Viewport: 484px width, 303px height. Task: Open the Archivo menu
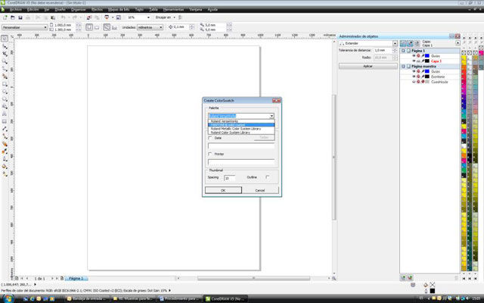click(x=16, y=10)
